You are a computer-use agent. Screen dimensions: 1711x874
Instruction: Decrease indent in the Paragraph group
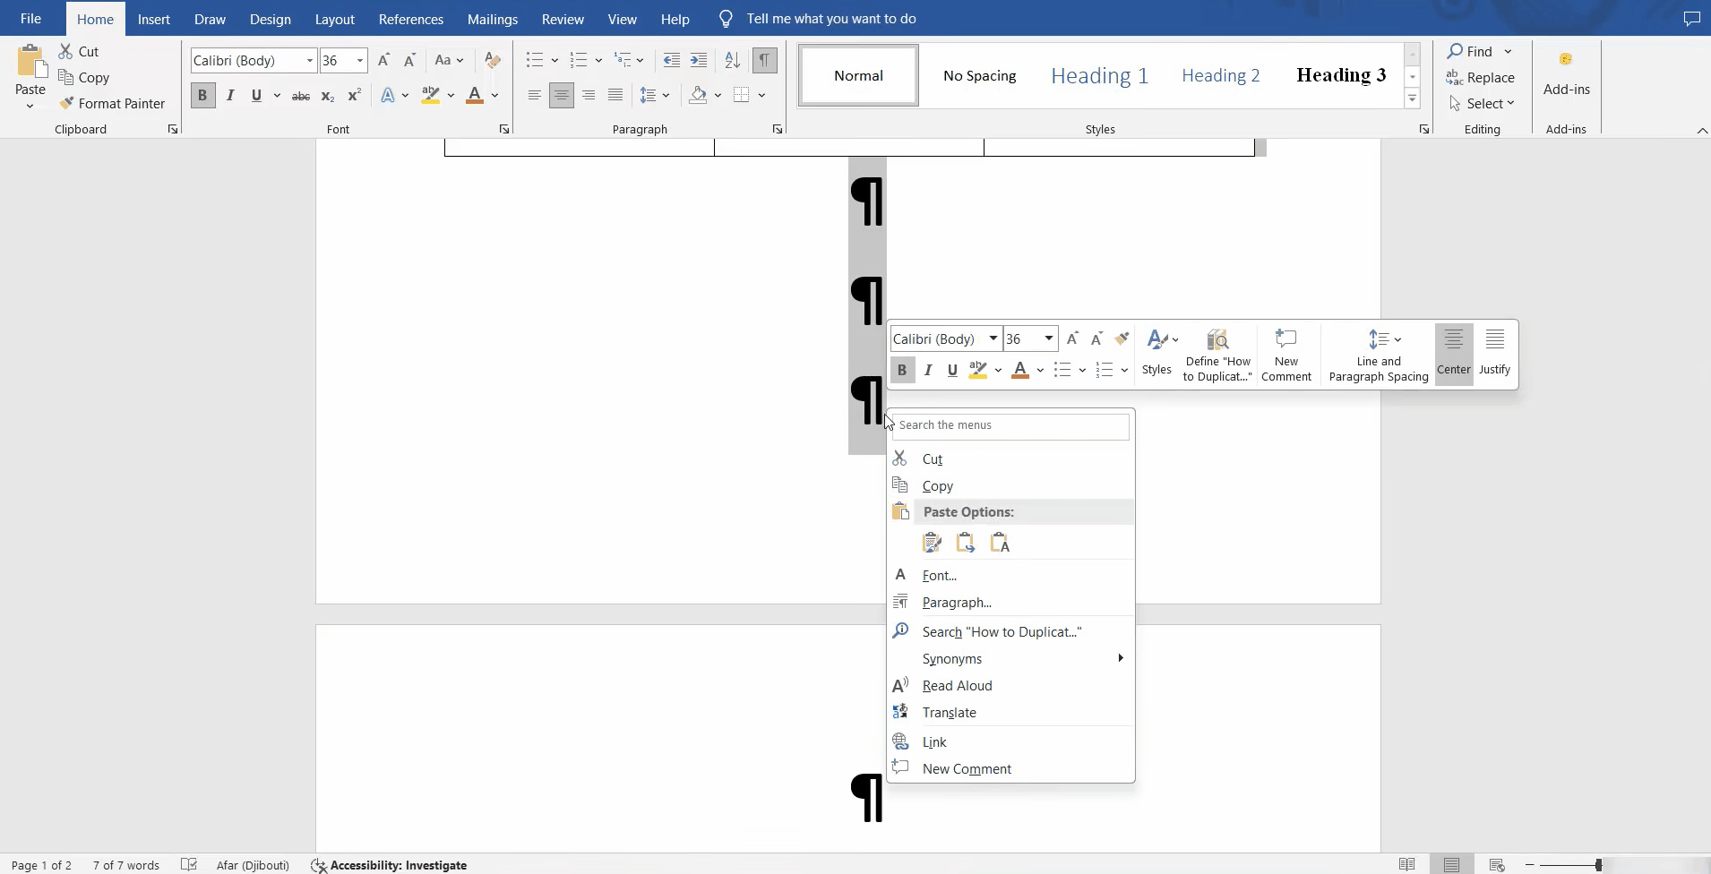pos(671,60)
